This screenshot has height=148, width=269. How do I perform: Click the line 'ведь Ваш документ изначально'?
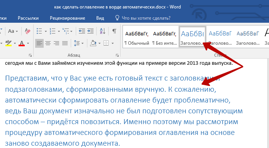[x=124, y=111]
